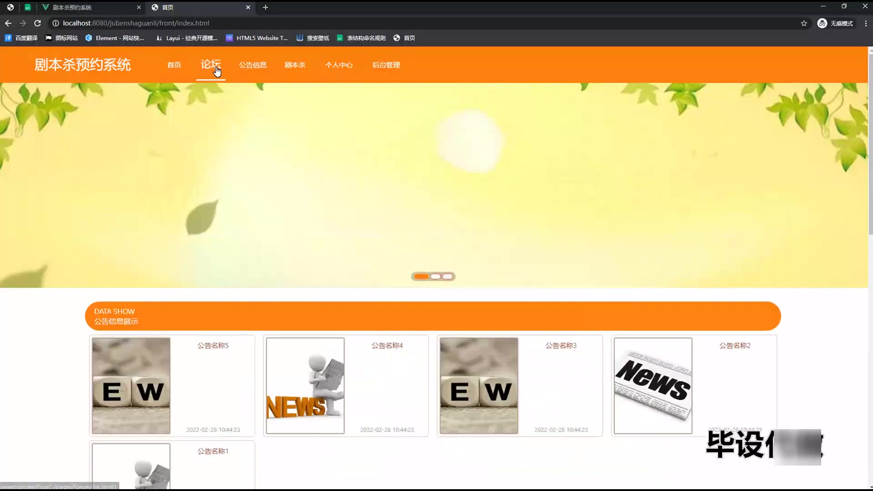Close the 剧本杀预约系统 browser tab
This screenshot has width=873, height=491.
139,7
